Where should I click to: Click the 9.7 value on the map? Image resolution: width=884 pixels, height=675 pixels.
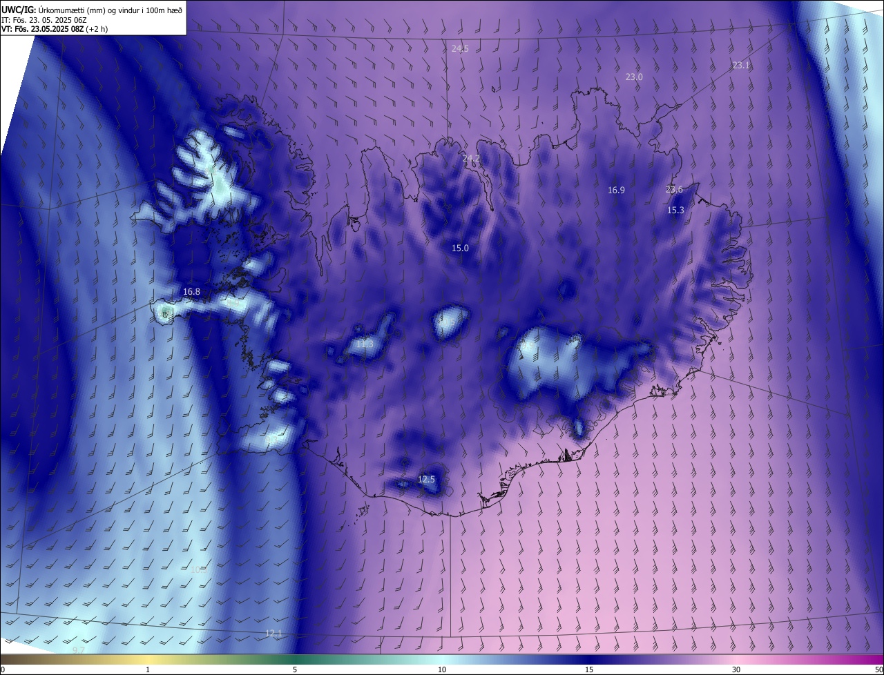tap(78, 651)
